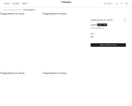Go to Conjuntos deportivos breadcrumb
This screenshot has width=132, height=106.
pos(29,10)
